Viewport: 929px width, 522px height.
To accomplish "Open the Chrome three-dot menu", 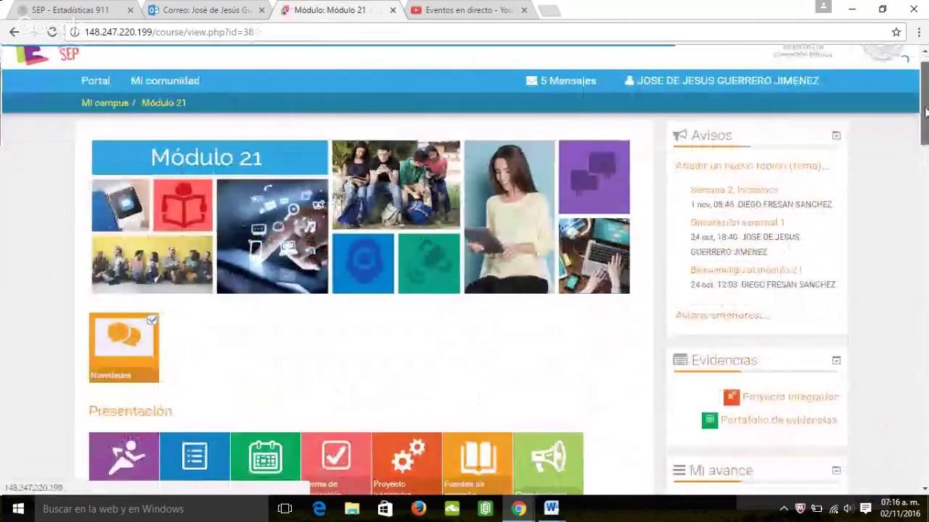I will tap(919, 32).
